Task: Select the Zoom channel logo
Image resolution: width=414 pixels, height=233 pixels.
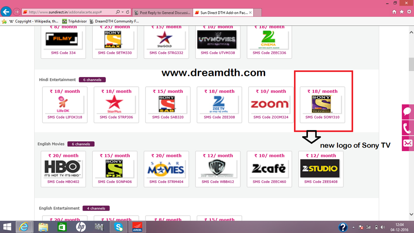Action: point(269,104)
